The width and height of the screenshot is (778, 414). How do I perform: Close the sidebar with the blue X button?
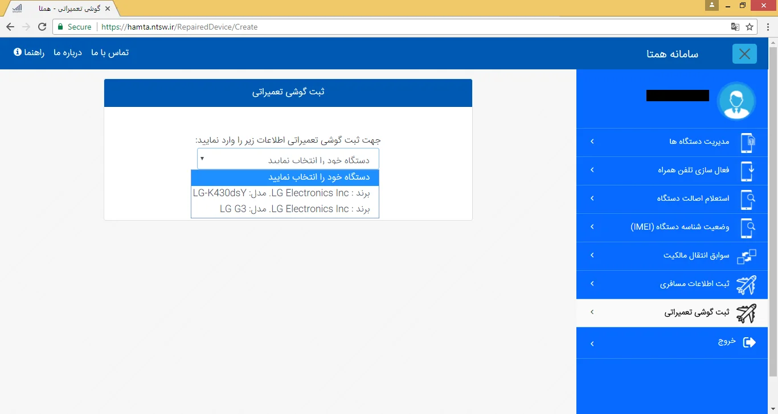[x=744, y=53]
